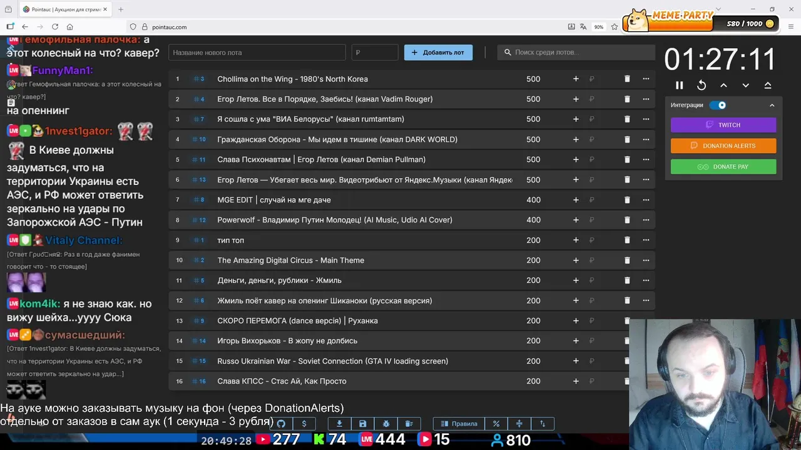The height and width of the screenshot is (450, 801).
Task: Click the dollar sign toolbar icon
Action: [x=304, y=424]
